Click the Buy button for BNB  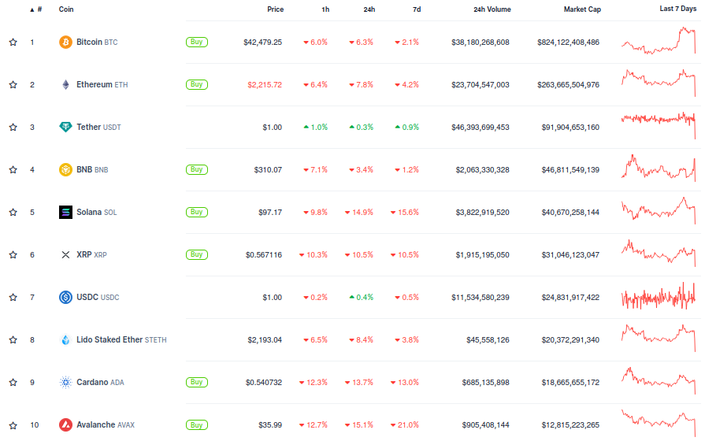[x=197, y=169]
